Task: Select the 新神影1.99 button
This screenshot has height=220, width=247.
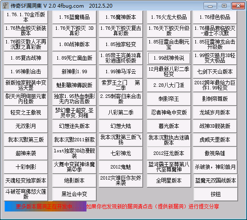Action: pyautogui.click(x=75, y=72)
